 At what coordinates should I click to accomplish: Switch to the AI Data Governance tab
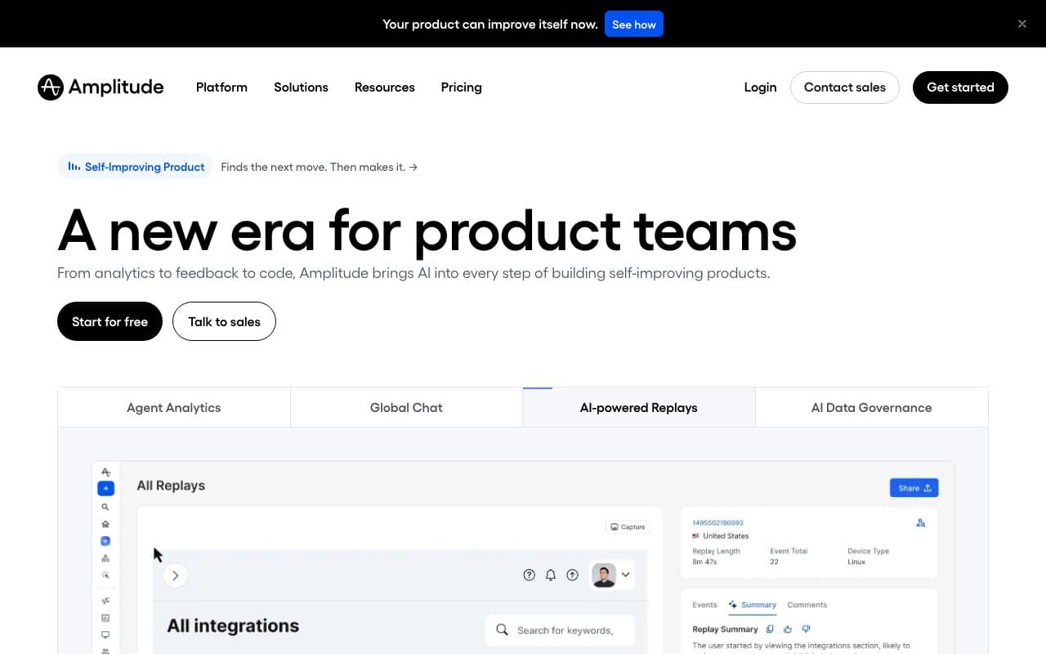pyautogui.click(x=871, y=407)
